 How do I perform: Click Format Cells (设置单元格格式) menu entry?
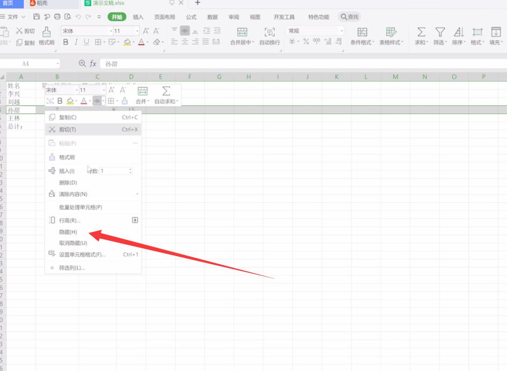click(93, 254)
